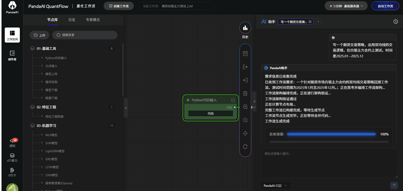Select the 超参数搜索(Optuna) library item
Screen dimensions: 403x191
point(59,183)
